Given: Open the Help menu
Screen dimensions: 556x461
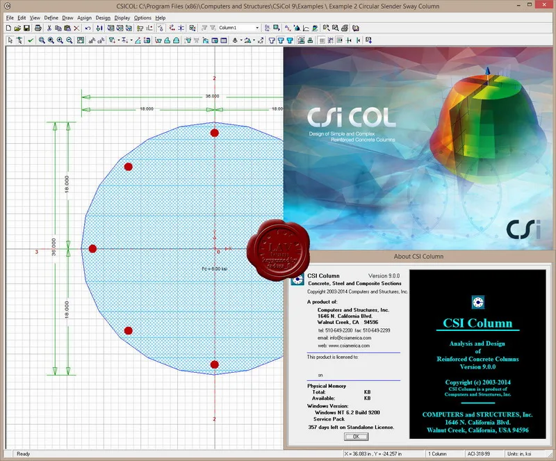Looking at the screenshot, I should point(161,18).
